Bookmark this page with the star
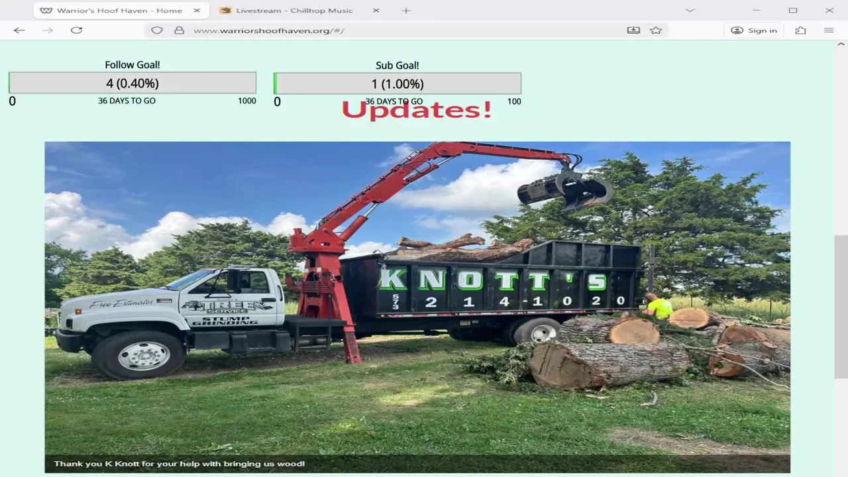 point(656,30)
